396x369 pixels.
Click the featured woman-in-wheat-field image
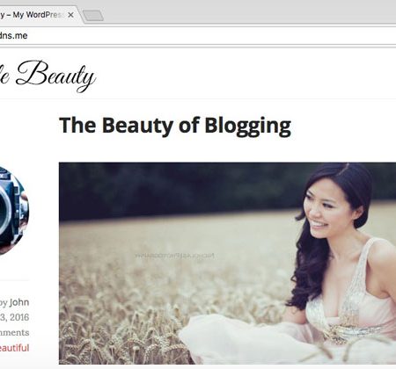pos(227,264)
